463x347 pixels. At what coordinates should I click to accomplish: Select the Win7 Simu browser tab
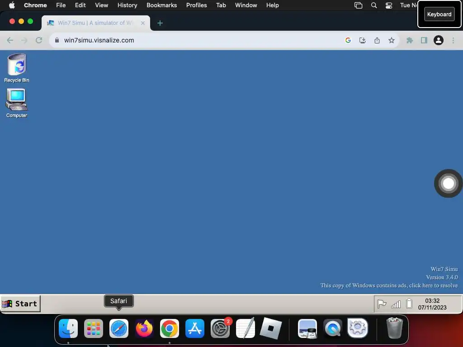point(96,23)
